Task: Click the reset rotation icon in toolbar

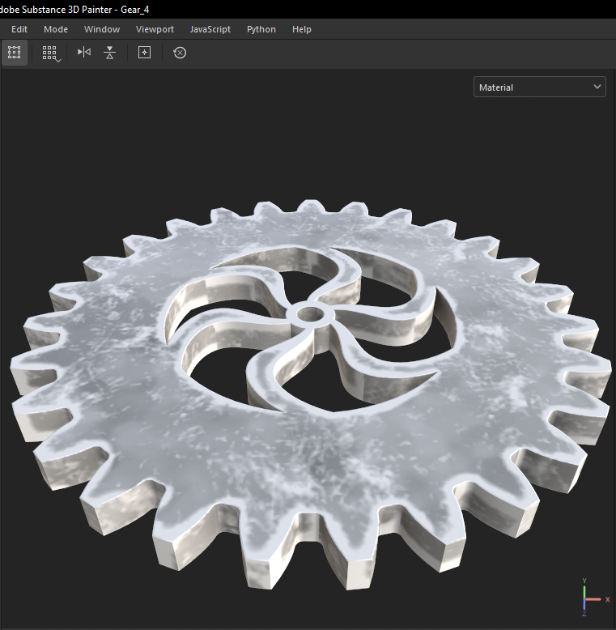Action: pos(180,53)
